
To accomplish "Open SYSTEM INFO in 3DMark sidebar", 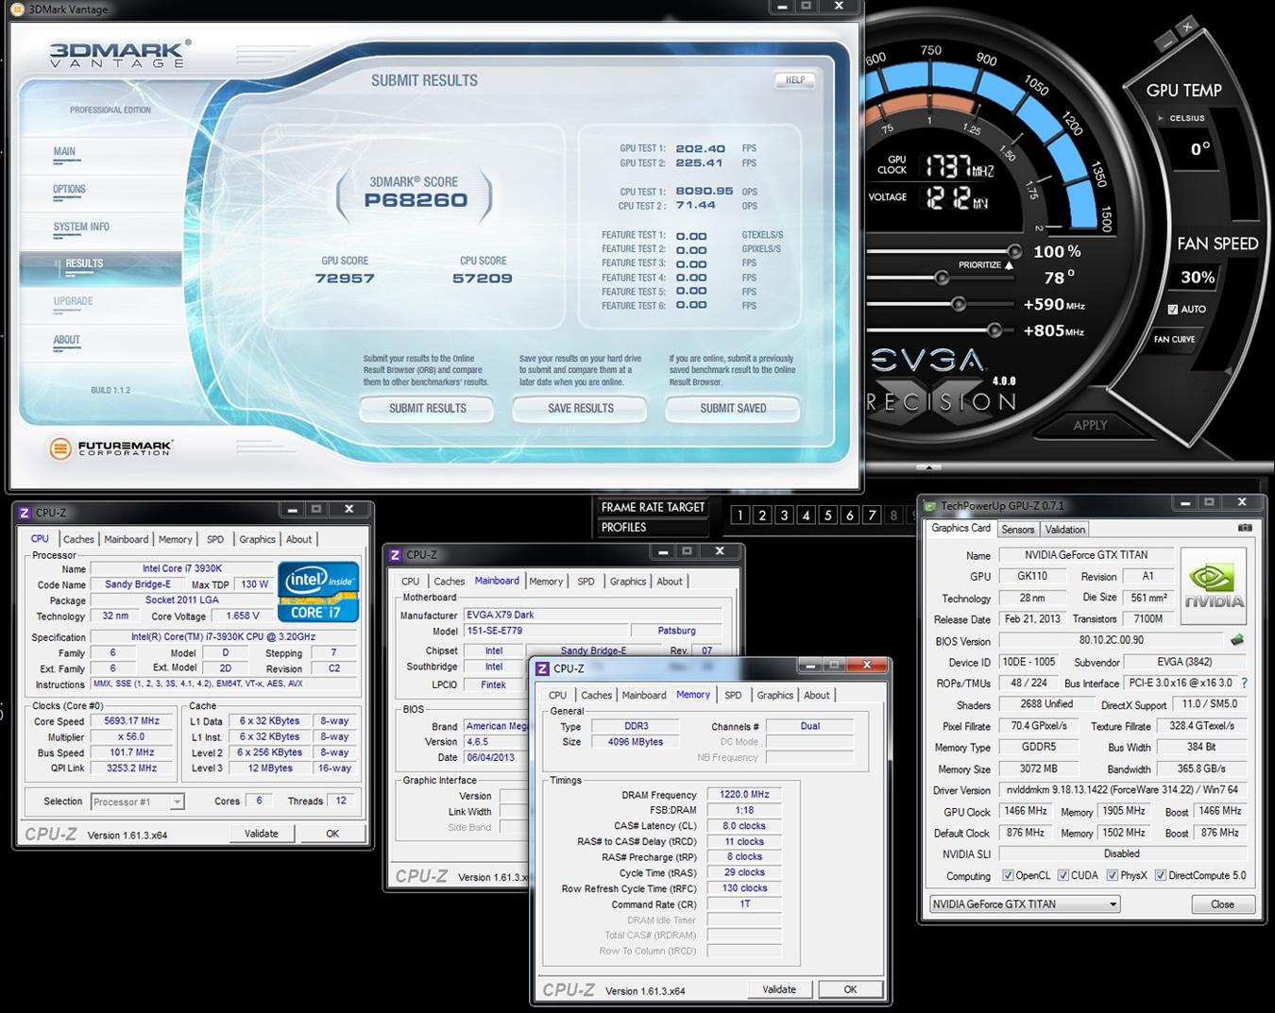I will (x=81, y=227).
